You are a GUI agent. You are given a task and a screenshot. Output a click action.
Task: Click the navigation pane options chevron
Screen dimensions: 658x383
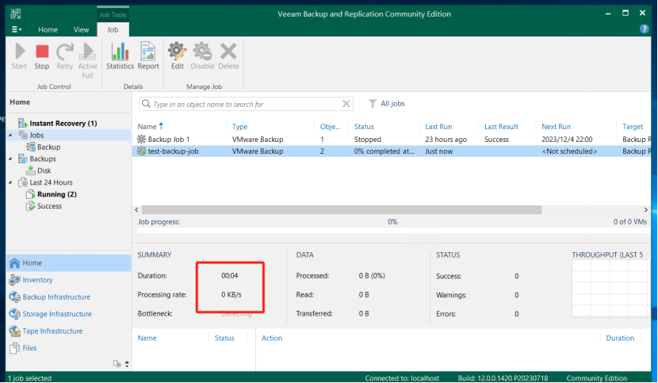point(127,364)
